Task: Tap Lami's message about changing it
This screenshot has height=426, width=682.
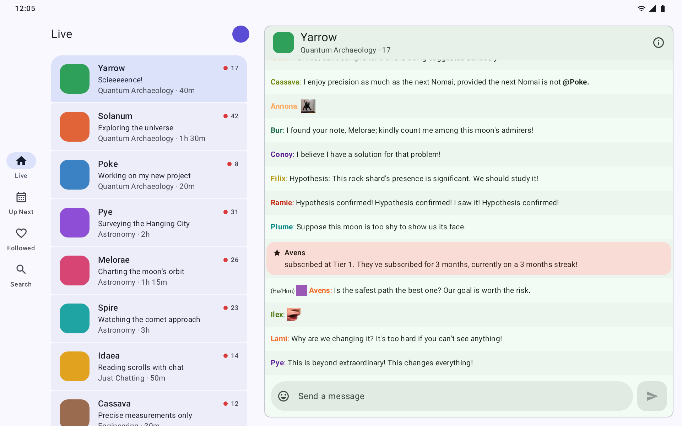Action: [x=469, y=339]
